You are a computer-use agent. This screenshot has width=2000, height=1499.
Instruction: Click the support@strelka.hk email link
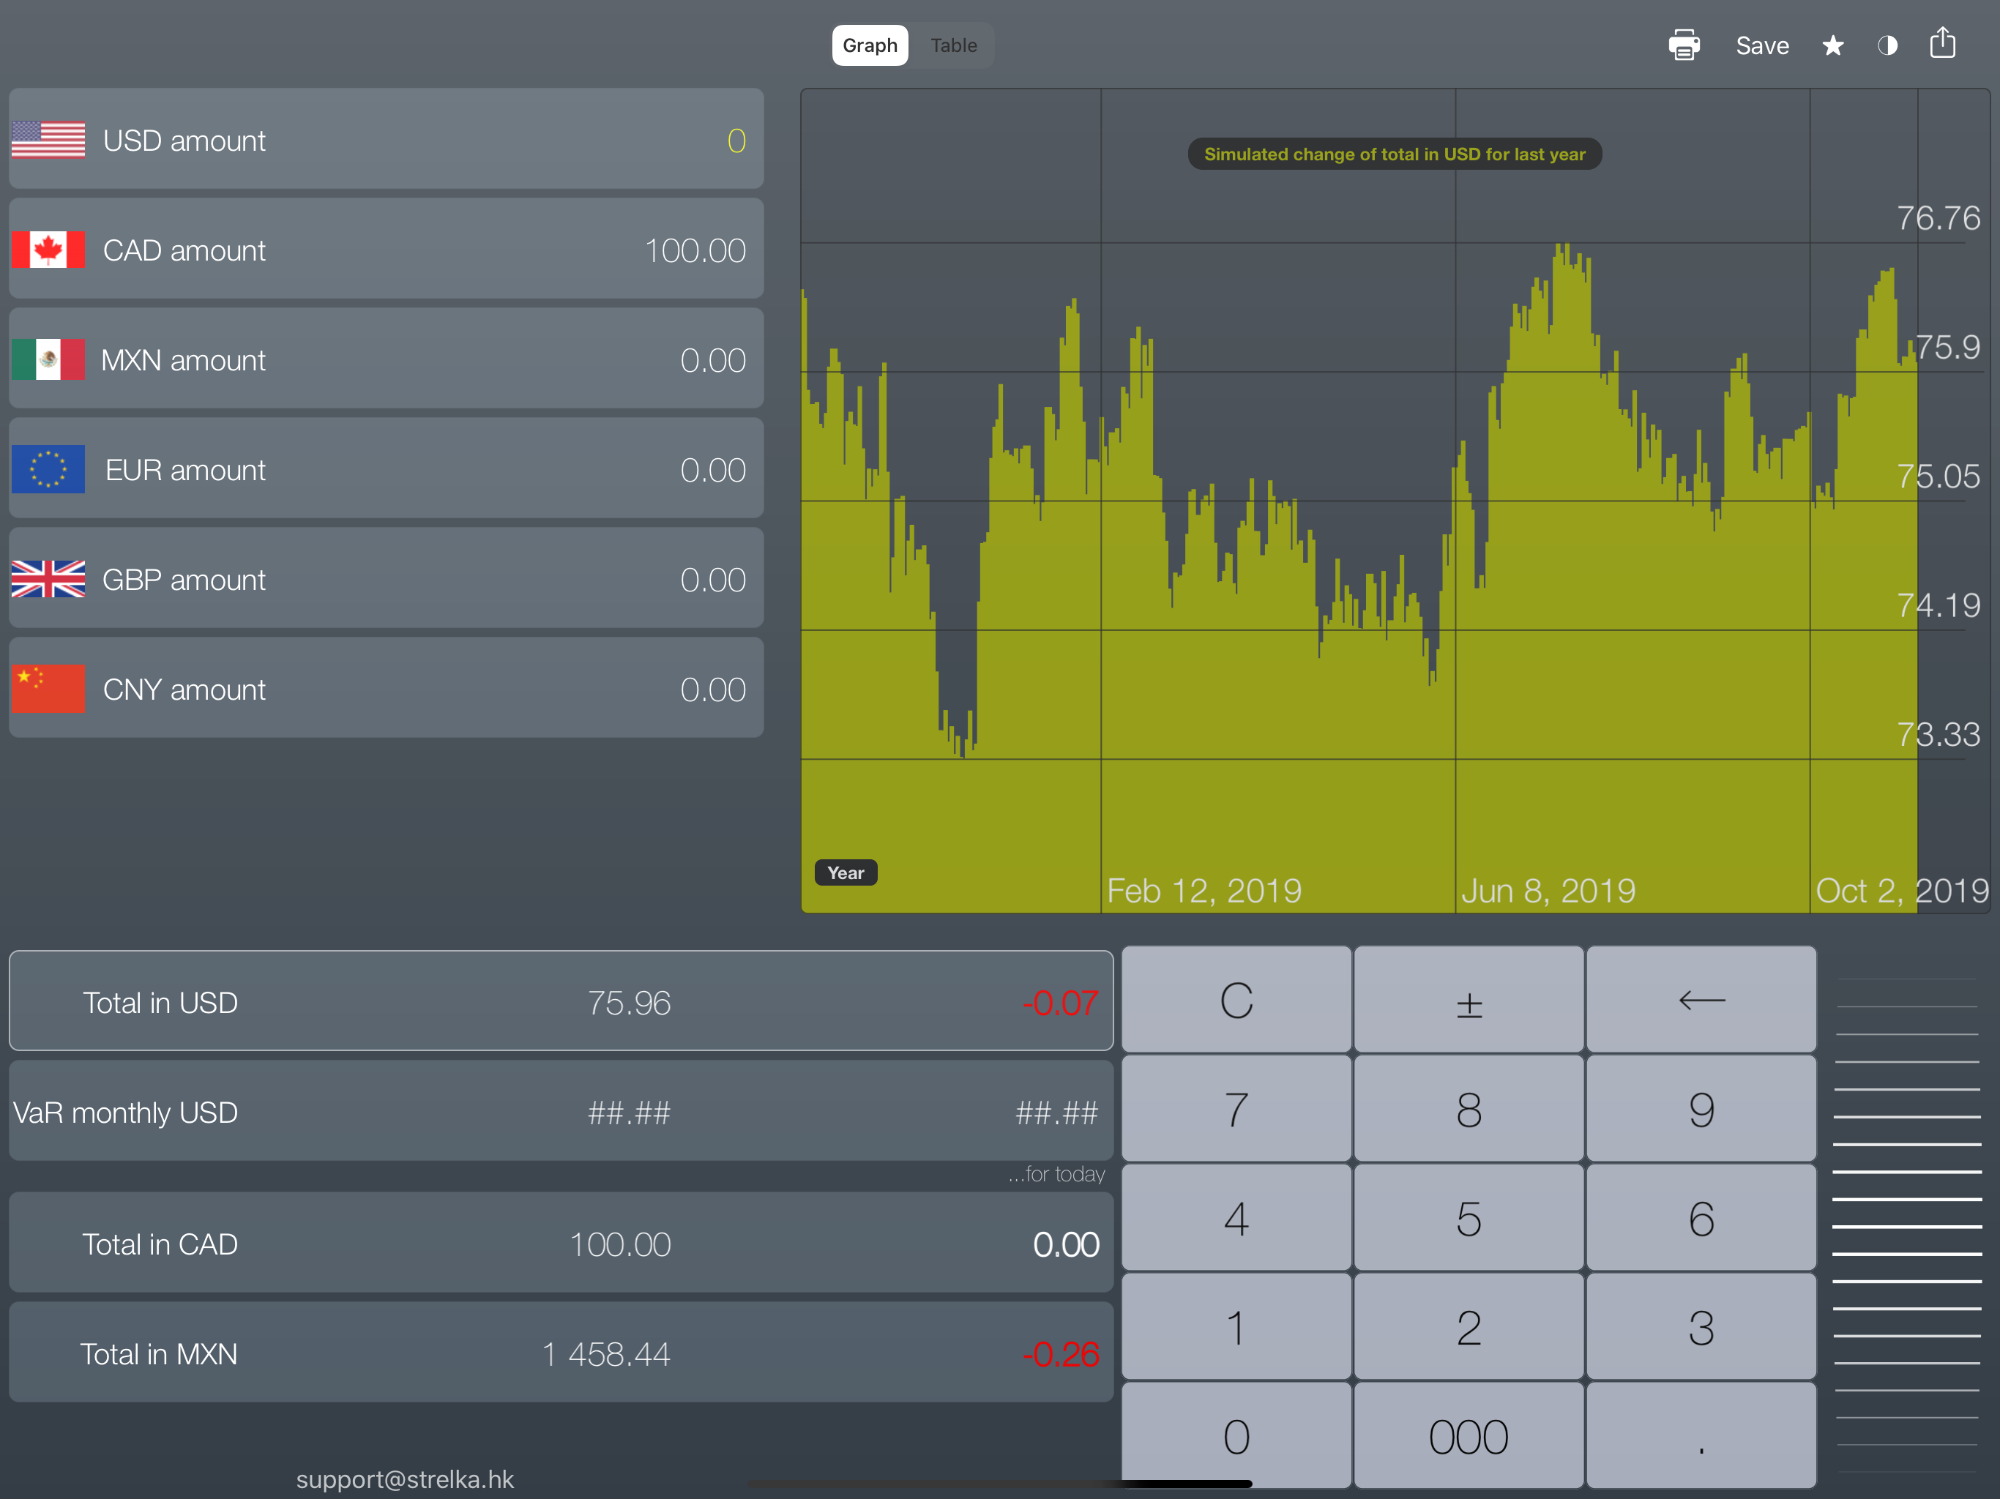(x=404, y=1479)
